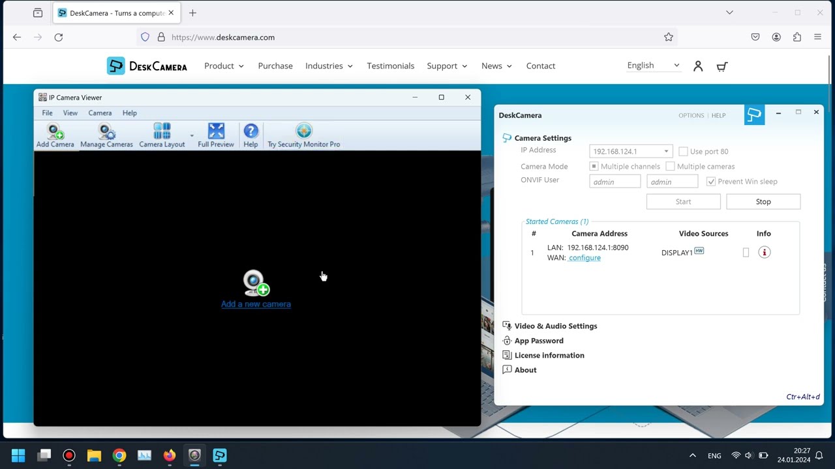Click Try Security Monitor Pro icon
The image size is (835, 469).
(303, 135)
